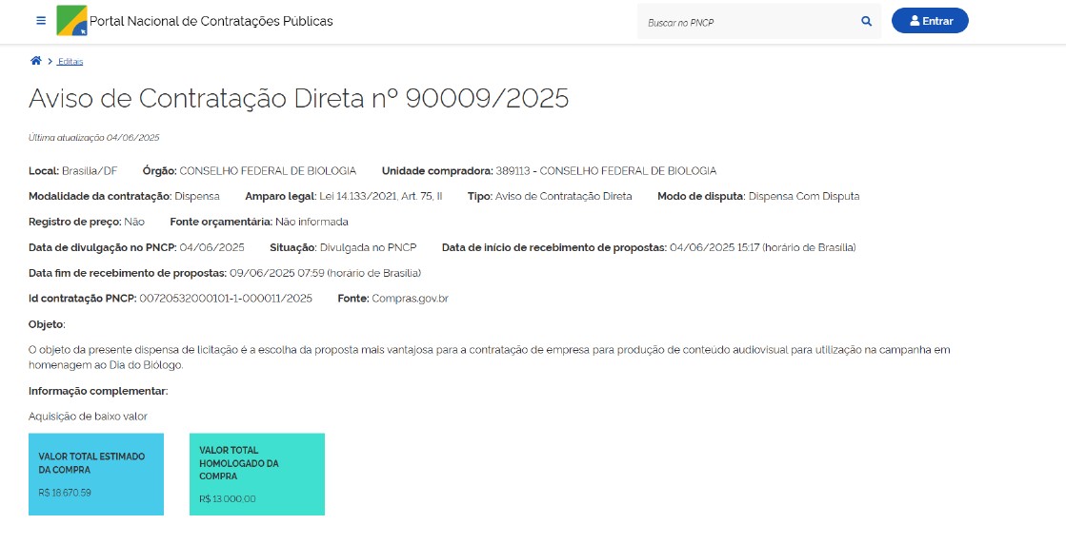
Task: Go to home via breadcrumb house icon
Action: pyautogui.click(x=36, y=61)
